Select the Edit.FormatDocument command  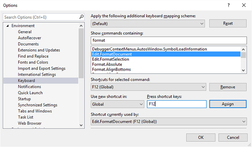tap(166, 54)
